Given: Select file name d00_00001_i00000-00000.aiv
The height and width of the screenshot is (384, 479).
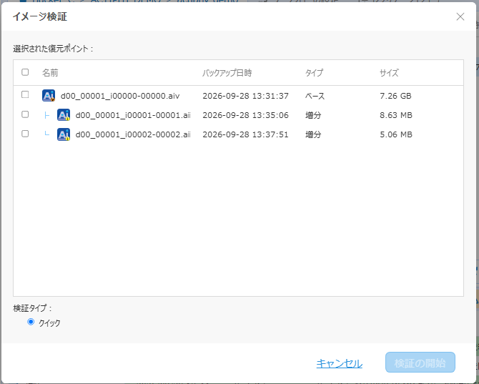Looking at the screenshot, I should coord(120,96).
